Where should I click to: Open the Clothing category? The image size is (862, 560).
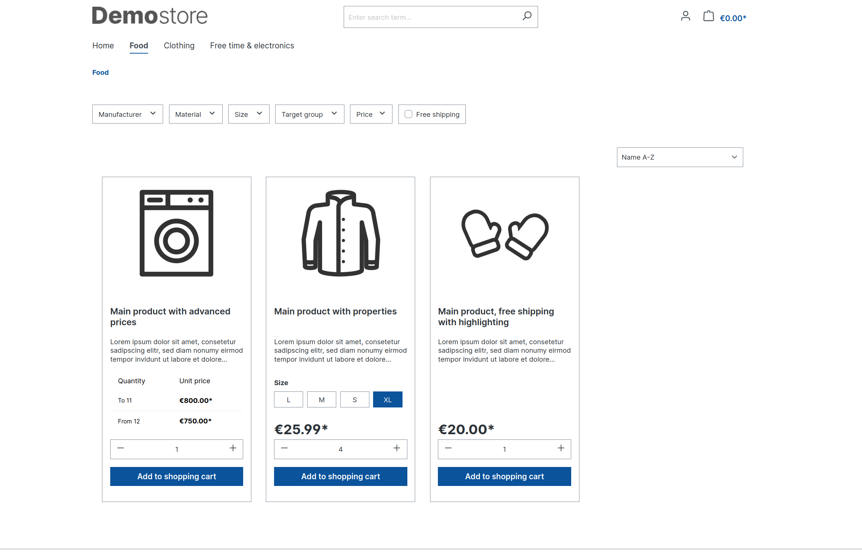(x=179, y=46)
